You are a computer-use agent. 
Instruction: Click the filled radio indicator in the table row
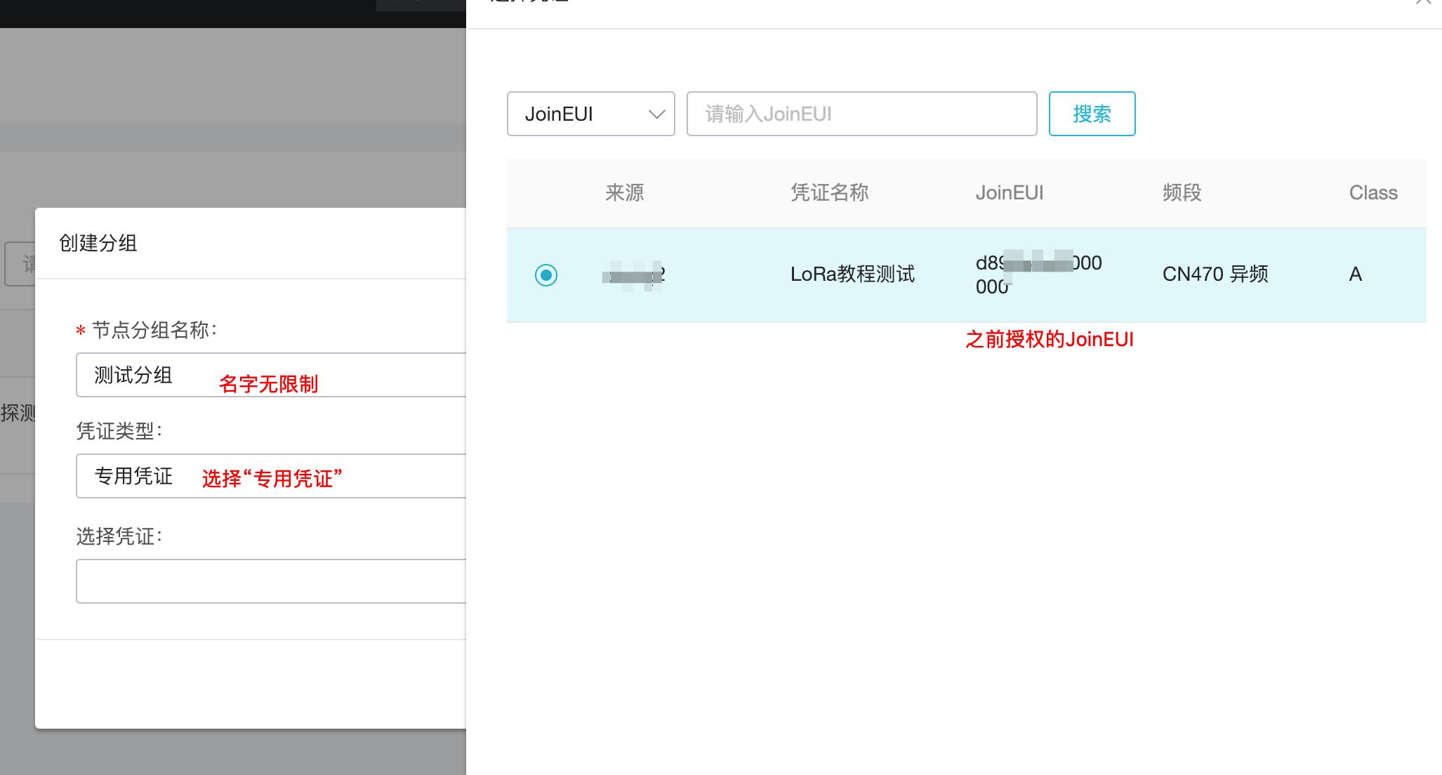tap(548, 275)
